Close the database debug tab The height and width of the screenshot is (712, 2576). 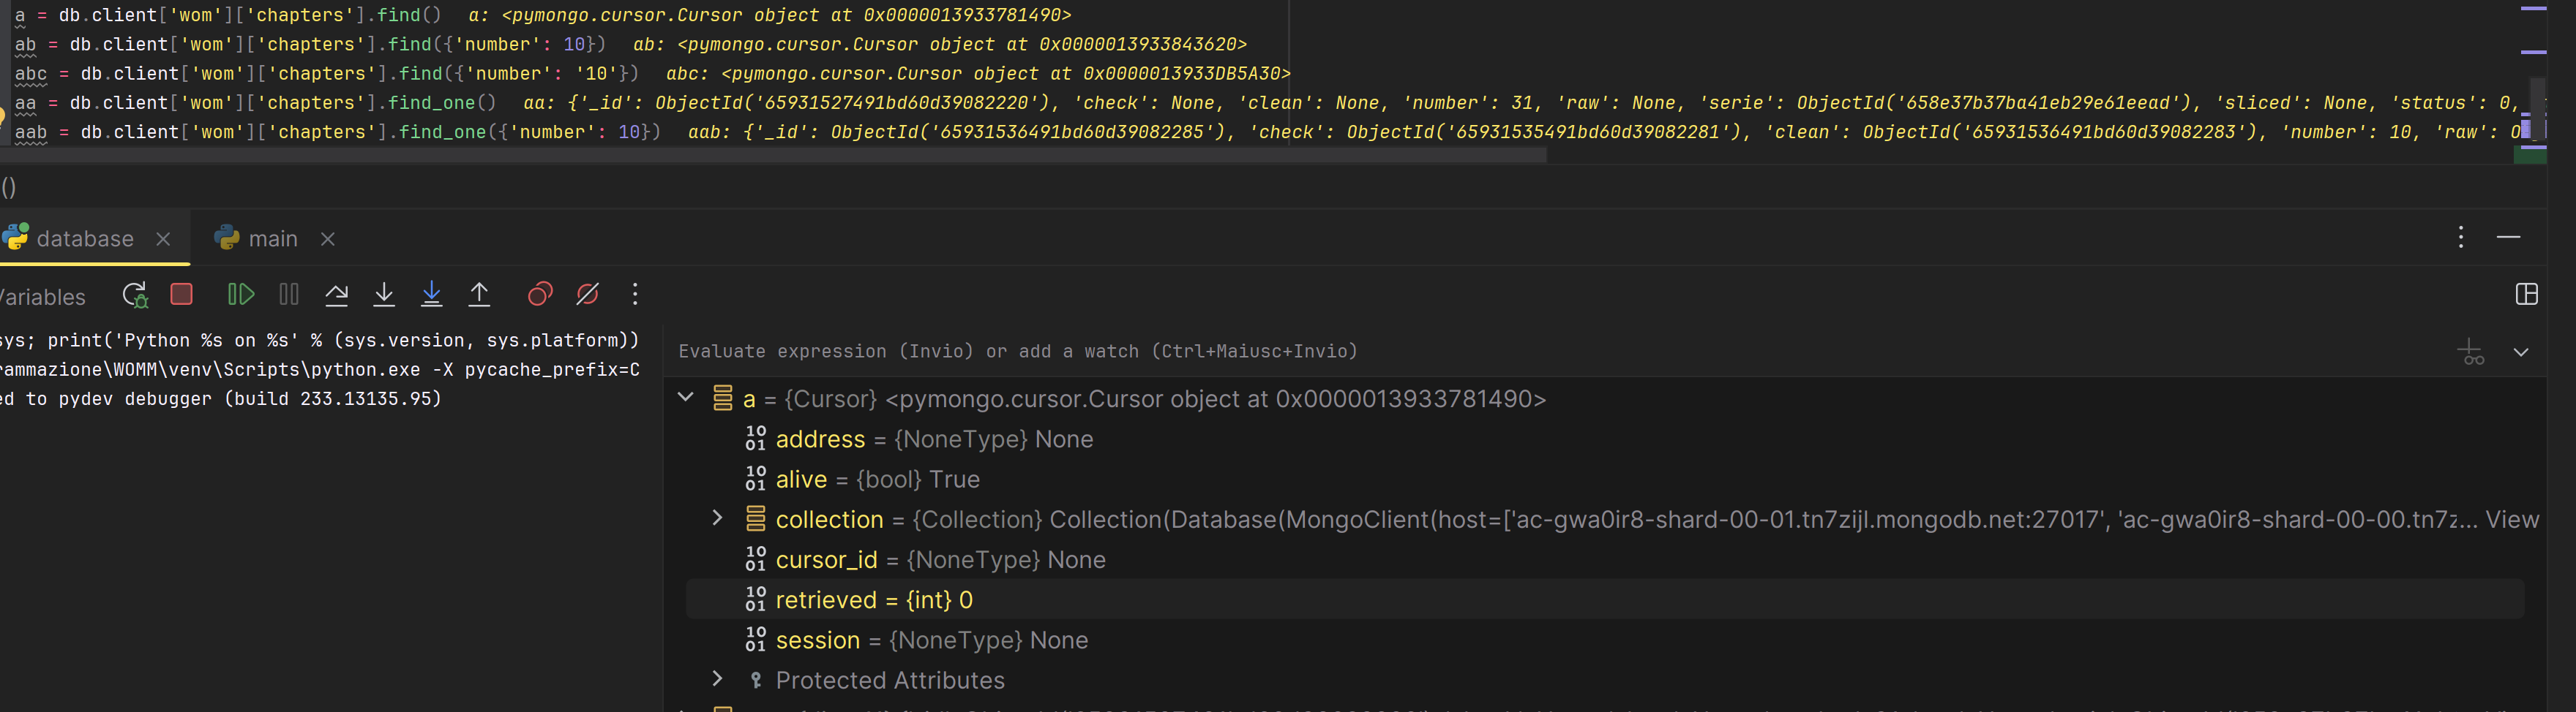[x=163, y=238]
